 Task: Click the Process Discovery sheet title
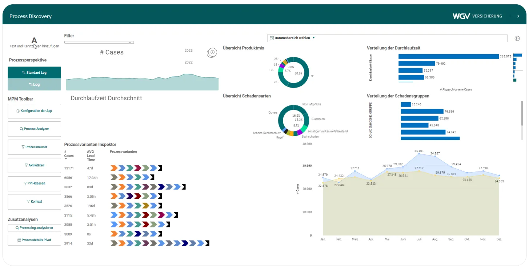coord(31,16)
